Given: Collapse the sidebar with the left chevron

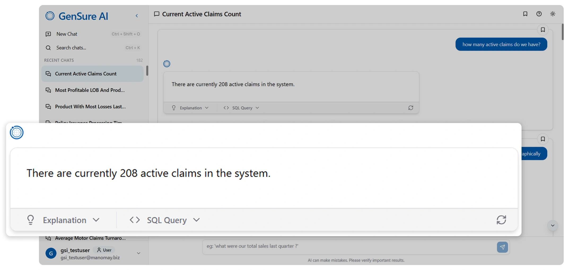Looking at the screenshot, I should (x=137, y=16).
